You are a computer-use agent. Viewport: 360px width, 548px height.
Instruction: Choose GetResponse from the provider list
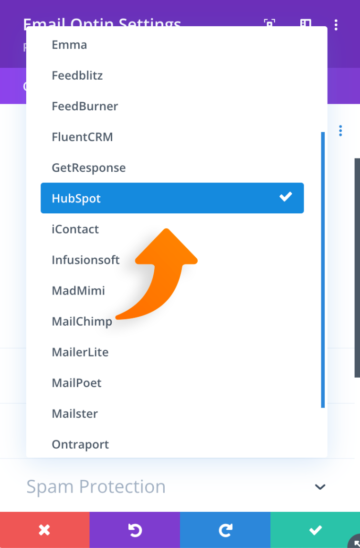pos(88,168)
